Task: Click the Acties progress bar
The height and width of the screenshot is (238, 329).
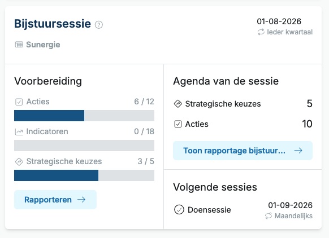Action: click(84, 116)
